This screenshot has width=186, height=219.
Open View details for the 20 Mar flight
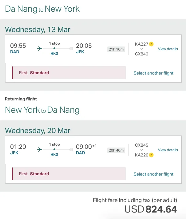point(168,150)
